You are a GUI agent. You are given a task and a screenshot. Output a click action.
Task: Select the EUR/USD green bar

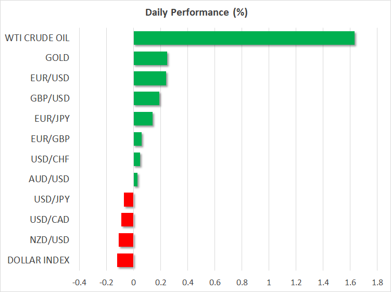point(150,79)
